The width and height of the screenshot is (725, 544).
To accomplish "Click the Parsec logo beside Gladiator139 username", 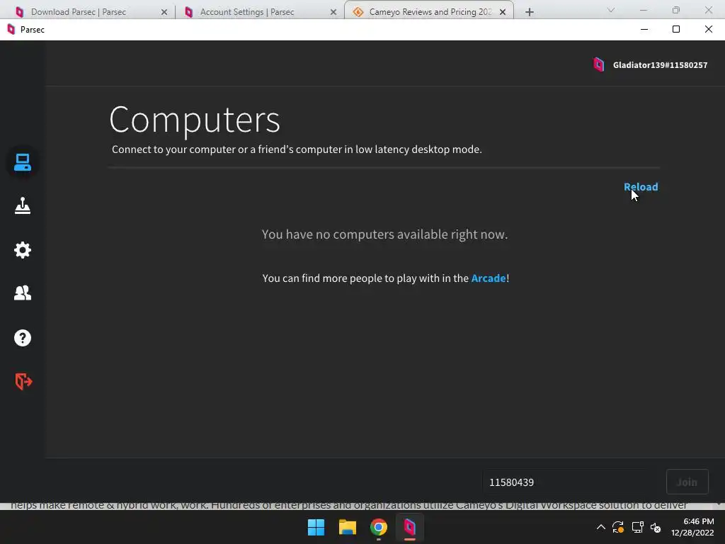I will point(599,64).
